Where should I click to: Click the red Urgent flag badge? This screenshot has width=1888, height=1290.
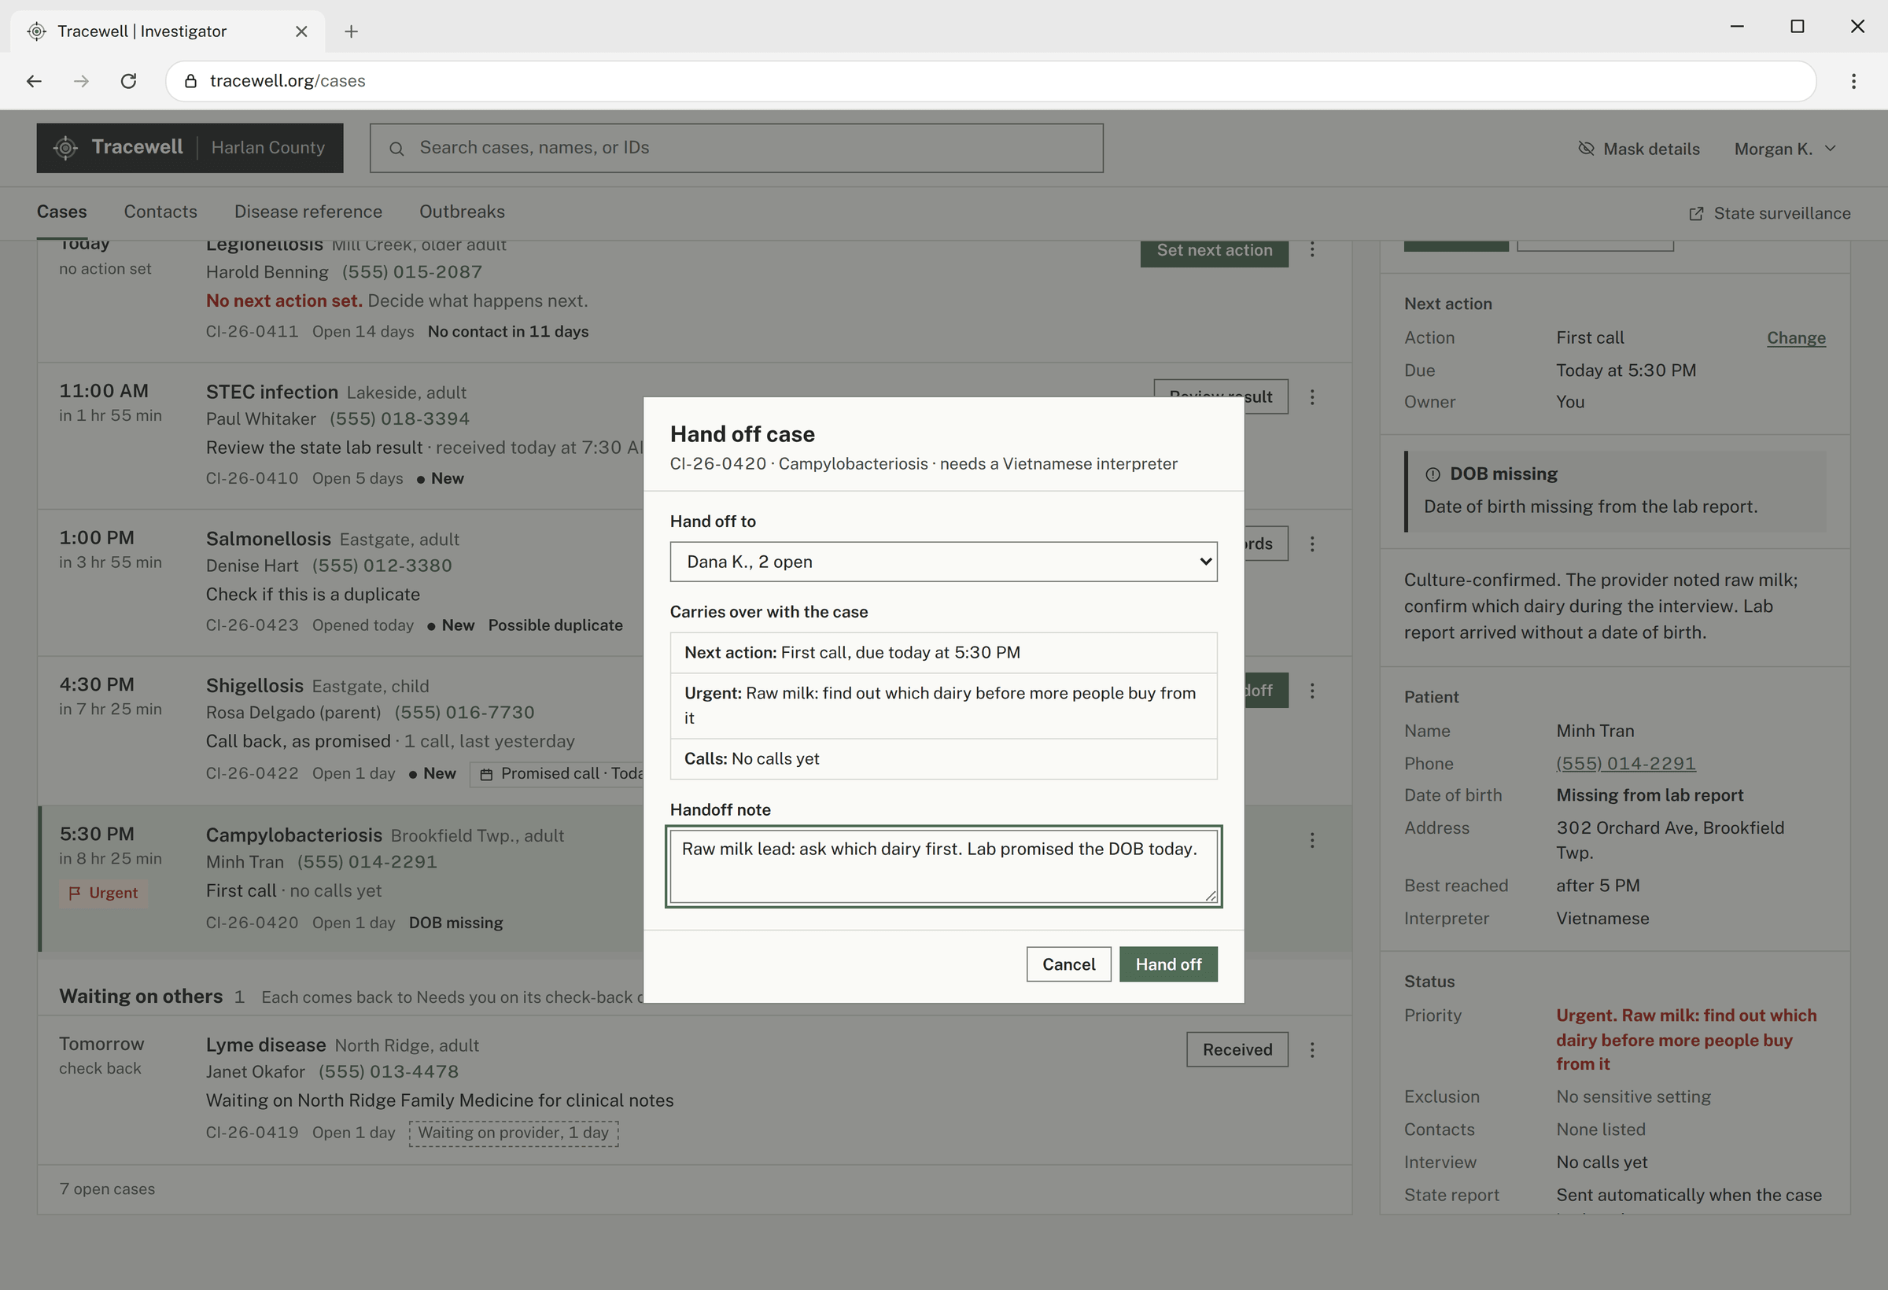pyautogui.click(x=103, y=893)
